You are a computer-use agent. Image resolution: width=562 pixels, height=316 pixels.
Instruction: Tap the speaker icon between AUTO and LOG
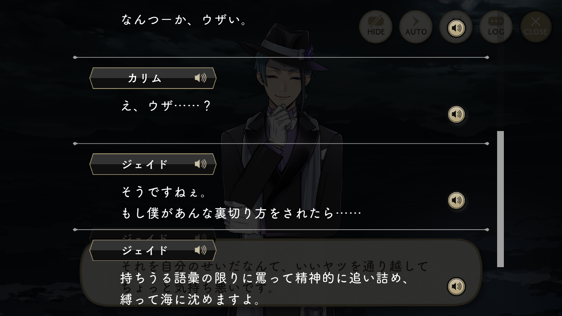pos(456,29)
